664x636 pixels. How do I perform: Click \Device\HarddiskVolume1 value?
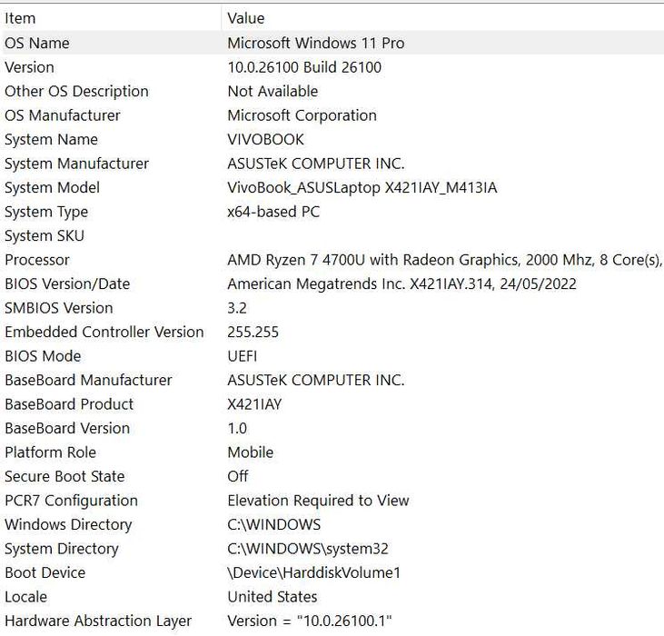313,572
